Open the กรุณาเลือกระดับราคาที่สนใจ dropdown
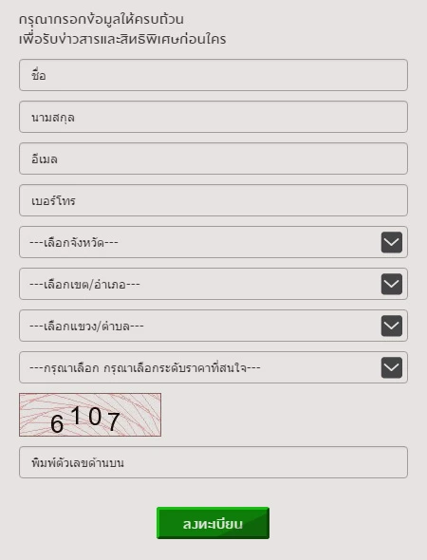Viewport: 427px width, 560px height. (x=213, y=367)
